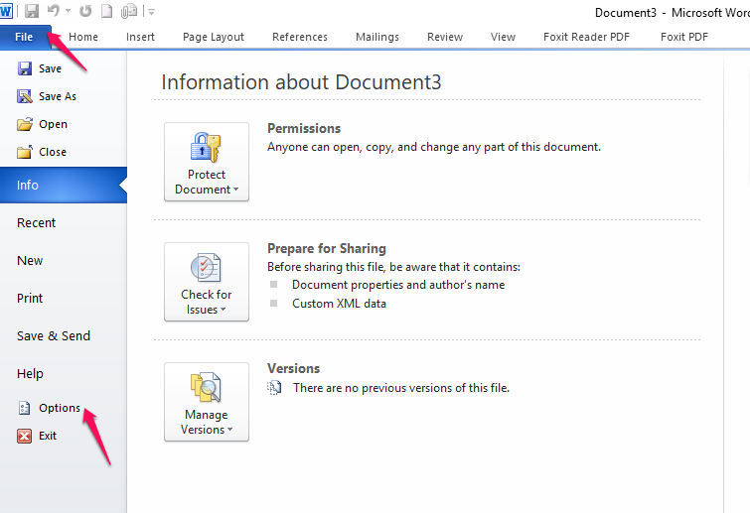
Task: Click the Options icon in sidebar
Action: pos(24,408)
